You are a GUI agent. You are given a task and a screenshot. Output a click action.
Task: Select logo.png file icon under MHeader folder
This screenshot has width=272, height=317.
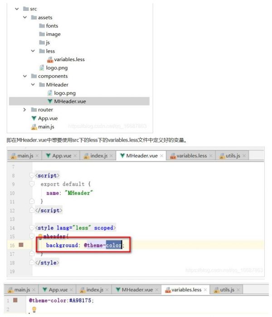[x=50, y=93]
